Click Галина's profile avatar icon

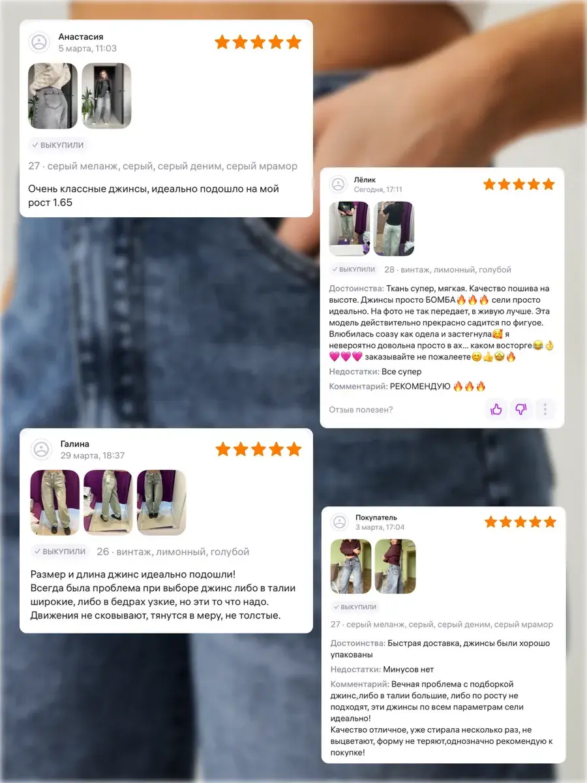41,449
